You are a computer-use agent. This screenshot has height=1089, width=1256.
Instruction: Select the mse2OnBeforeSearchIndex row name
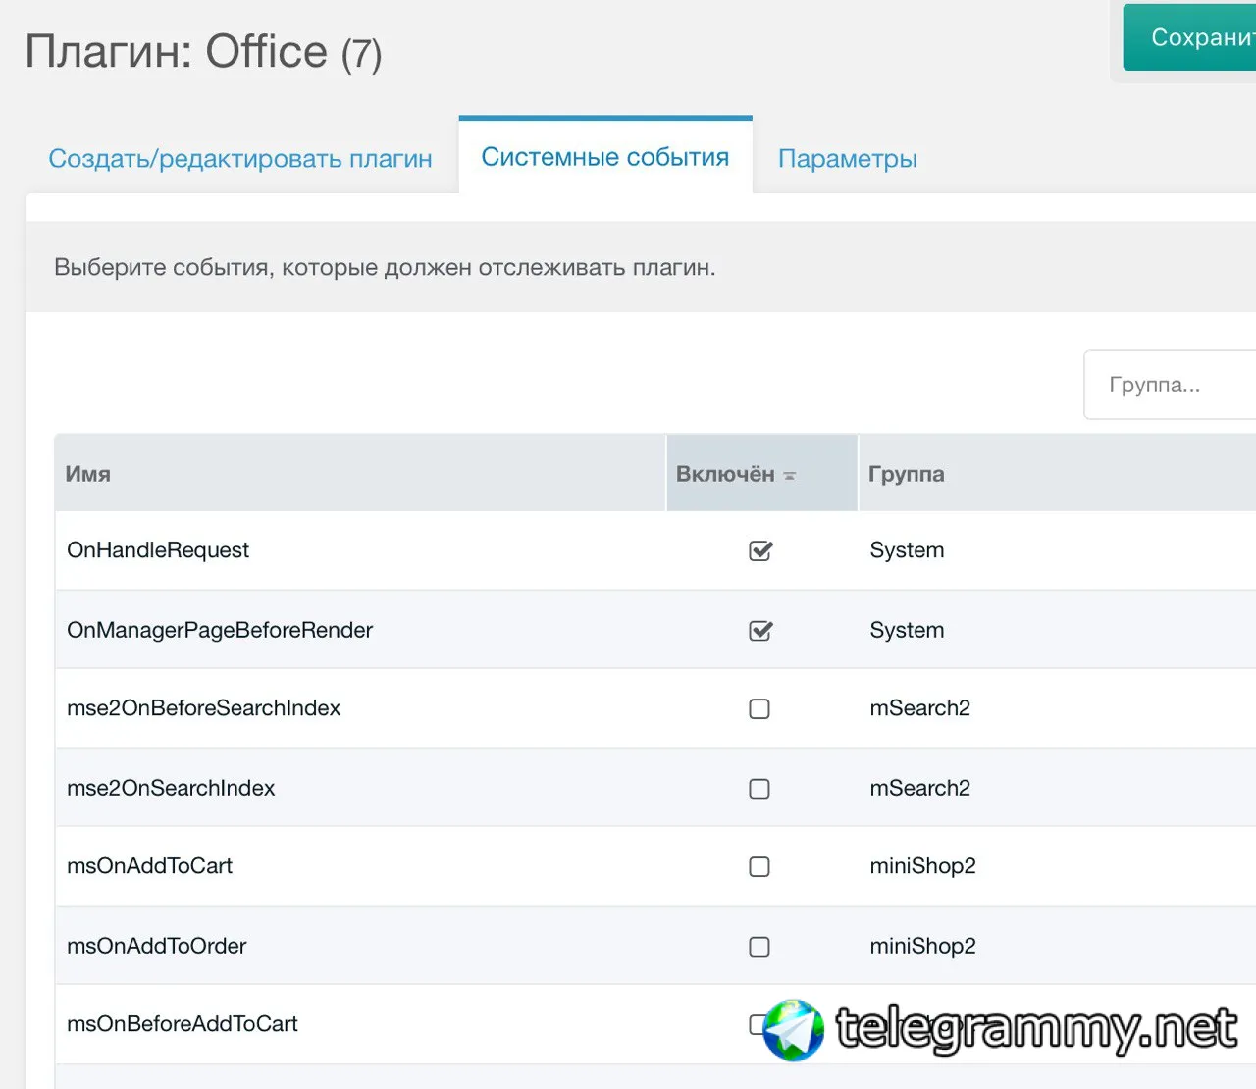coord(204,708)
